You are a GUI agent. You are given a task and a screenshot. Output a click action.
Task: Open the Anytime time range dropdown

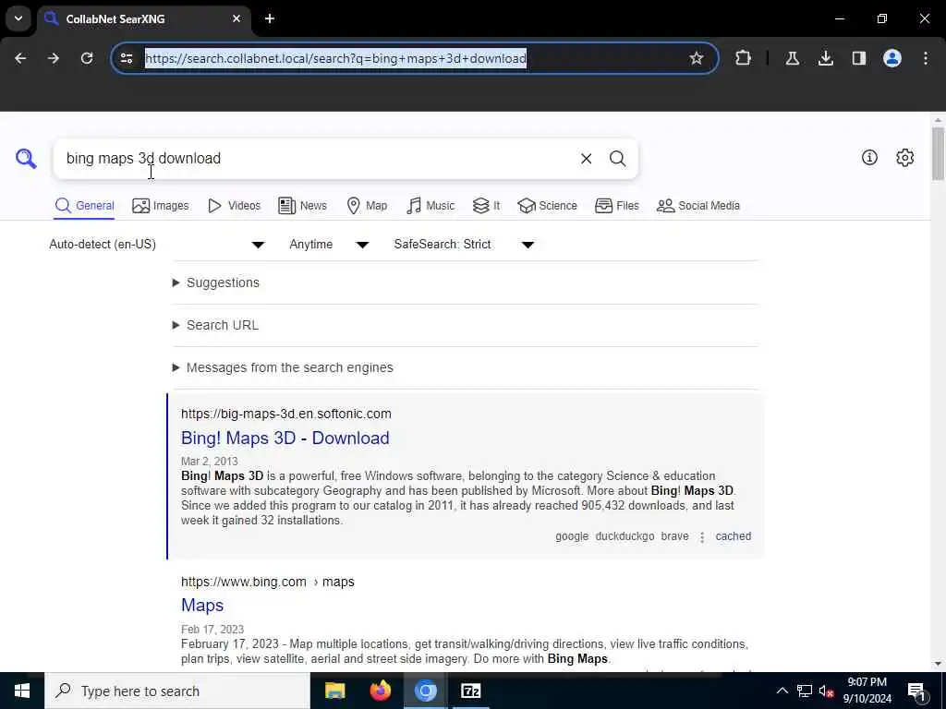pyautogui.click(x=329, y=244)
